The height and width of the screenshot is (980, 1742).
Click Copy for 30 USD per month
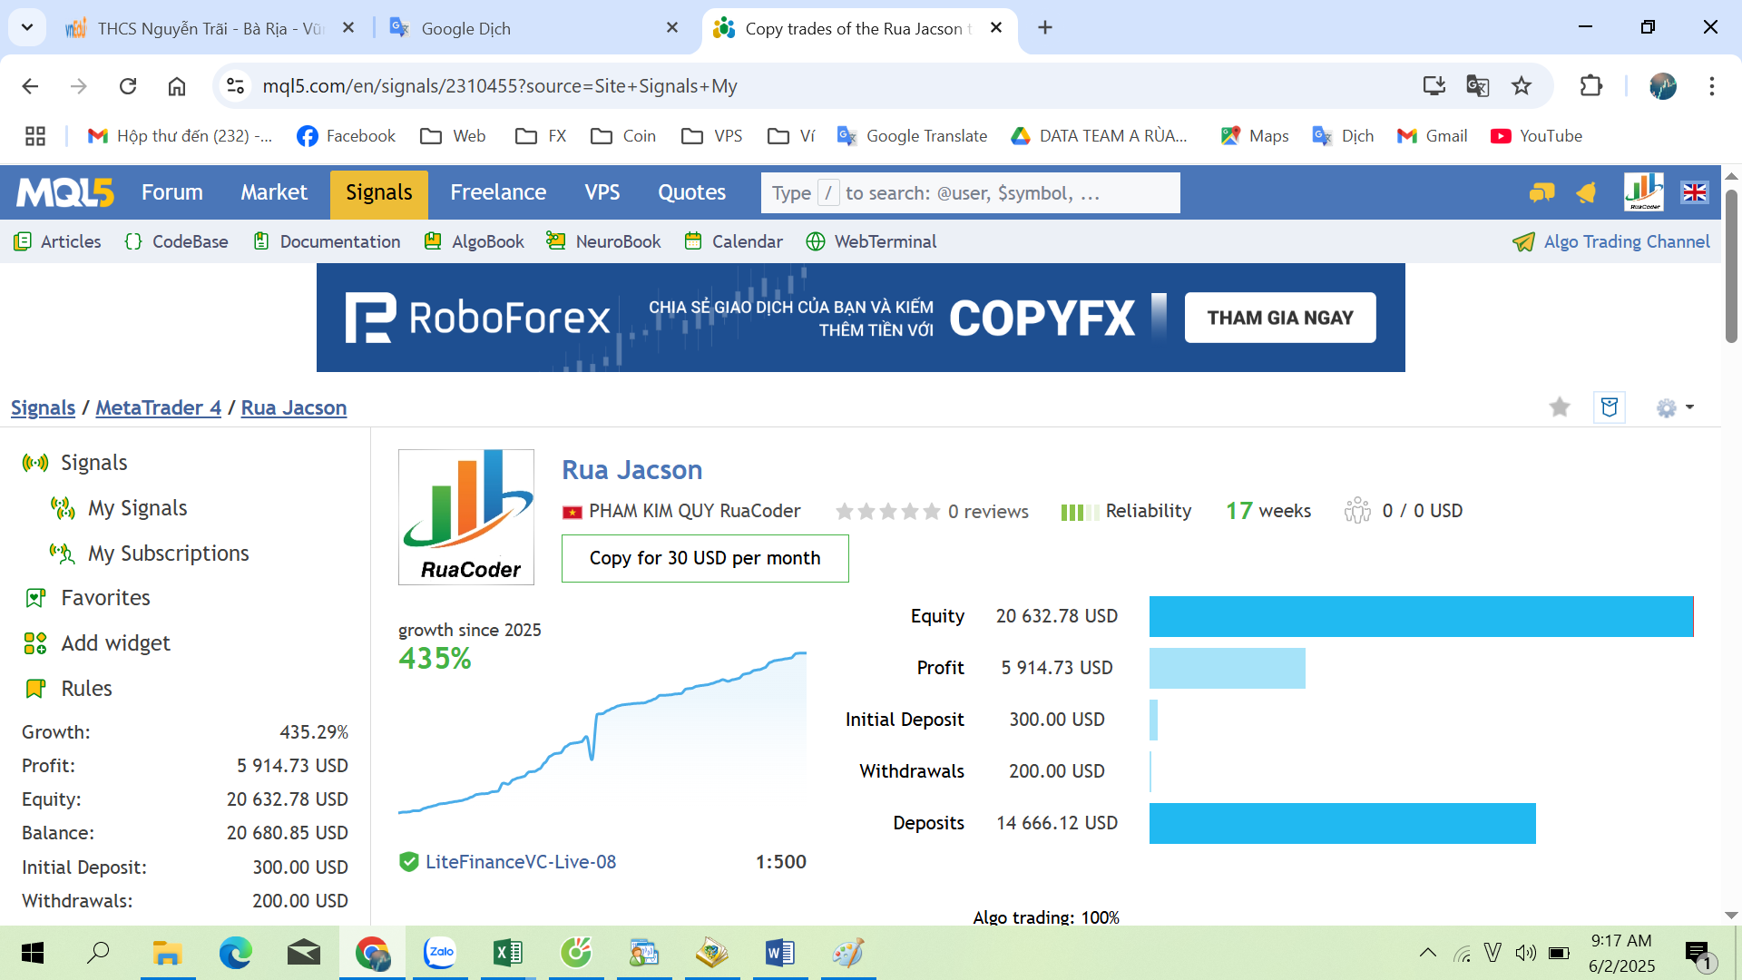pyautogui.click(x=705, y=558)
